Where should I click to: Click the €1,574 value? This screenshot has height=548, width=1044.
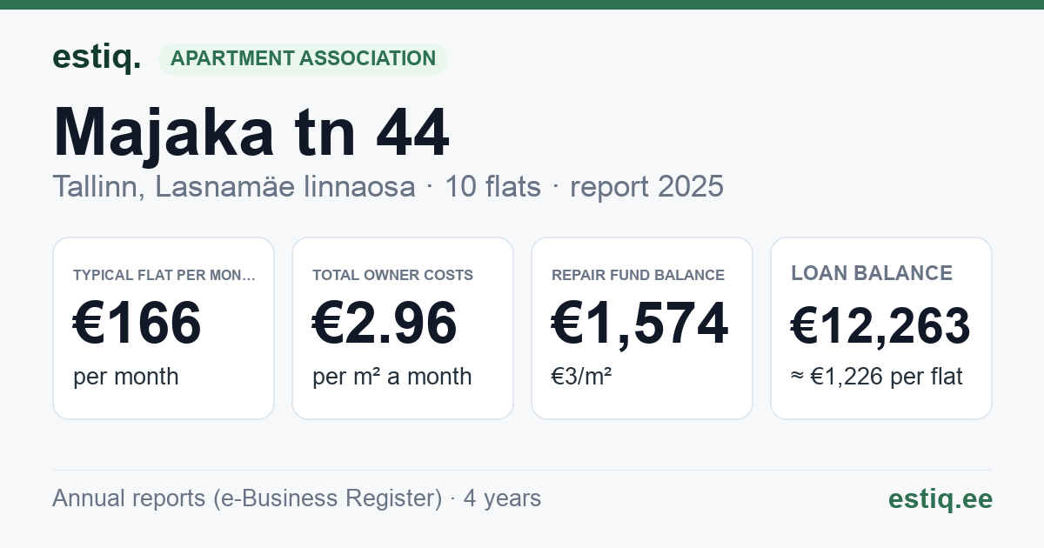point(639,323)
